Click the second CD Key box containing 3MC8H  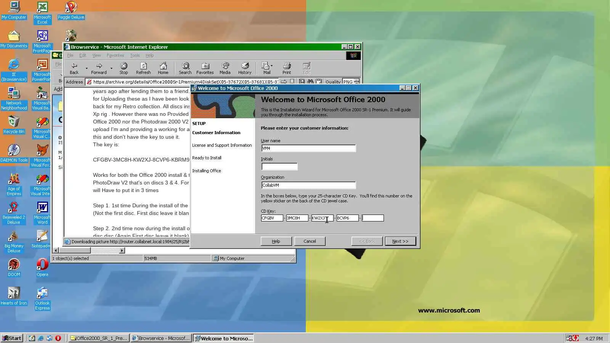(297, 218)
